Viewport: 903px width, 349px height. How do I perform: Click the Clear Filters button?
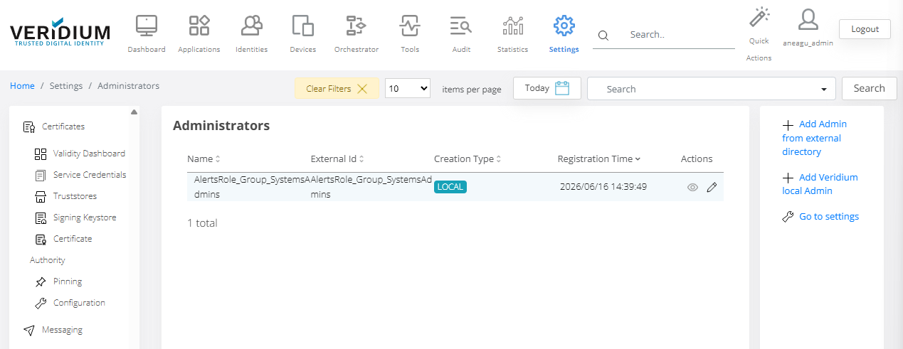337,89
